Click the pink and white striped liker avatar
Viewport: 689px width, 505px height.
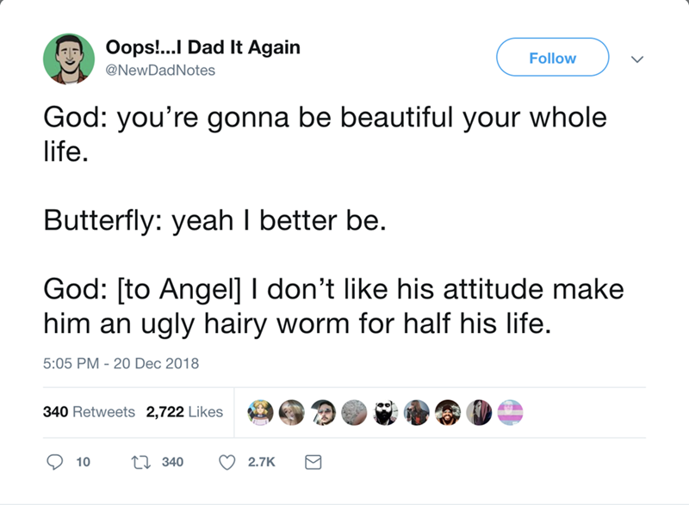pyautogui.click(x=510, y=412)
